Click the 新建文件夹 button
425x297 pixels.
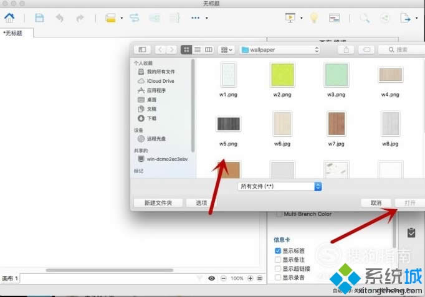[x=158, y=203]
